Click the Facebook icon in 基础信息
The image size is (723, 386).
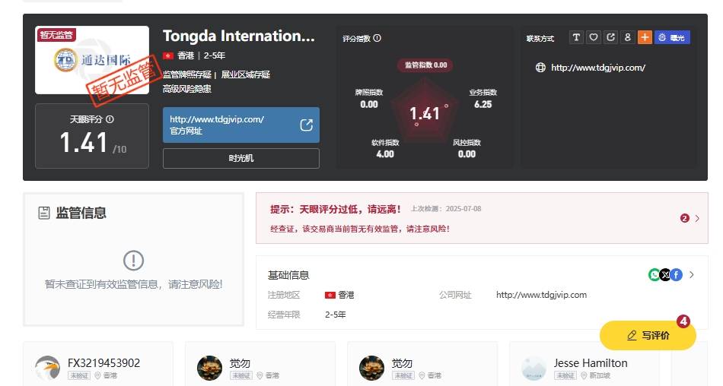coord(677,275)
